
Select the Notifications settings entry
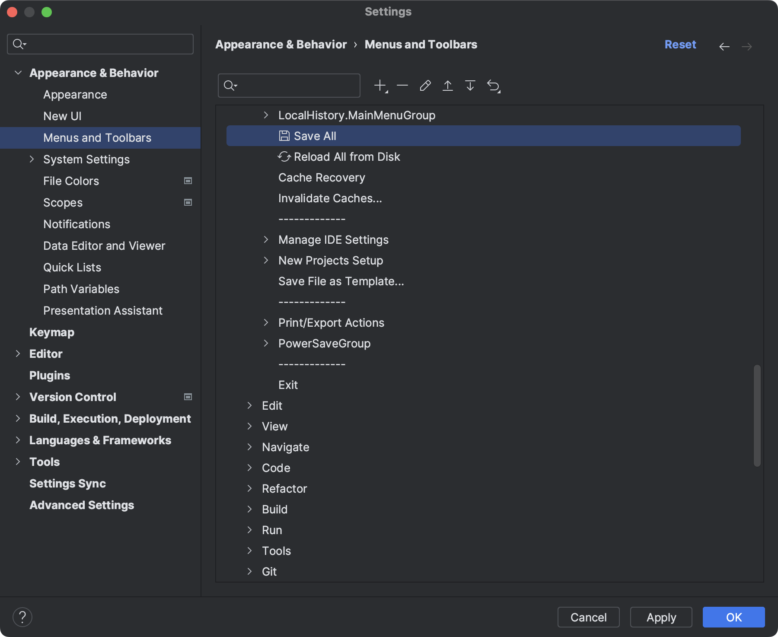click(77, 224)
